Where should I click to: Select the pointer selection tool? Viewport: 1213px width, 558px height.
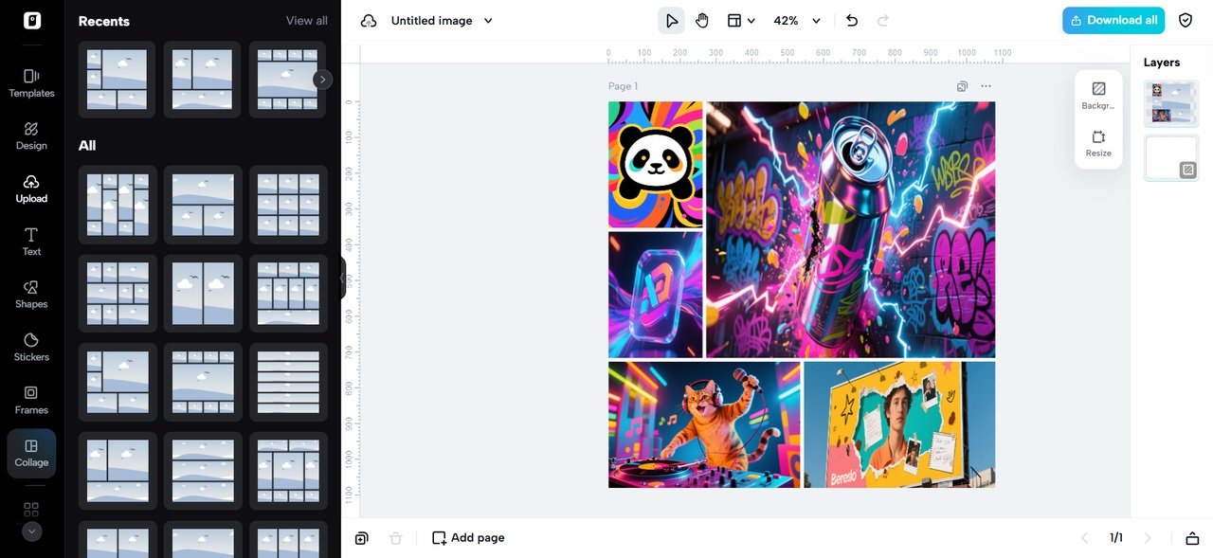pyautogui.click(x=672, y=21)
